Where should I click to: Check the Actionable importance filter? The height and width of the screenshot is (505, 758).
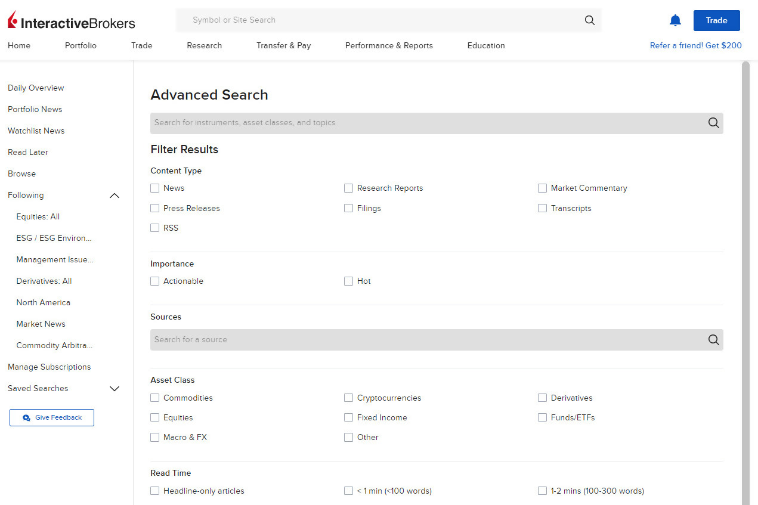coord(154,281)
